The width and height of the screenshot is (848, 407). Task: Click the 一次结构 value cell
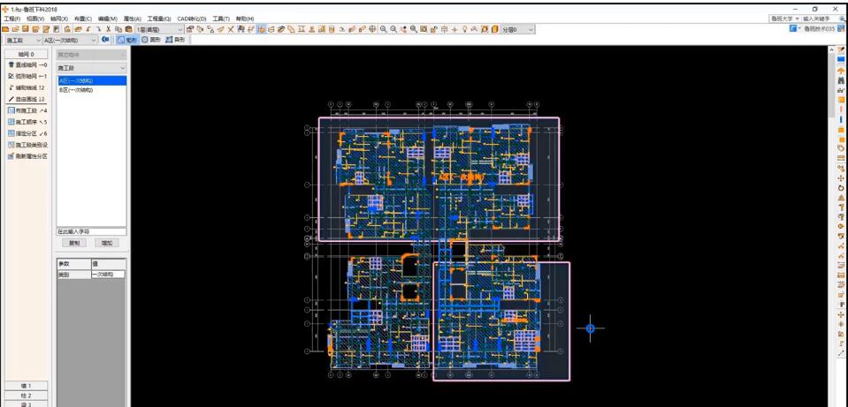108,275
